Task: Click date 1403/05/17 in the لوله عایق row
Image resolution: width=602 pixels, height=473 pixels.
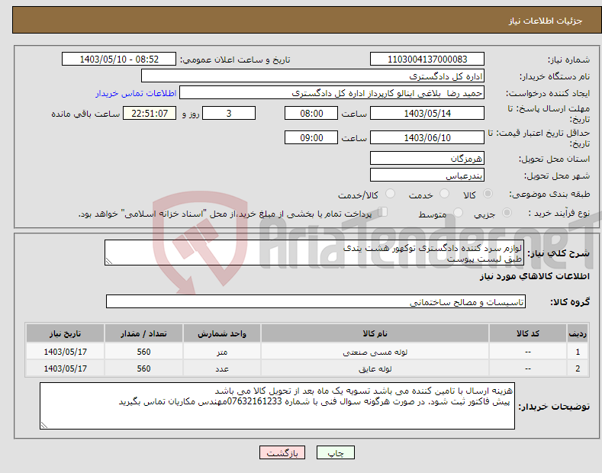Action: pos(66,368)
